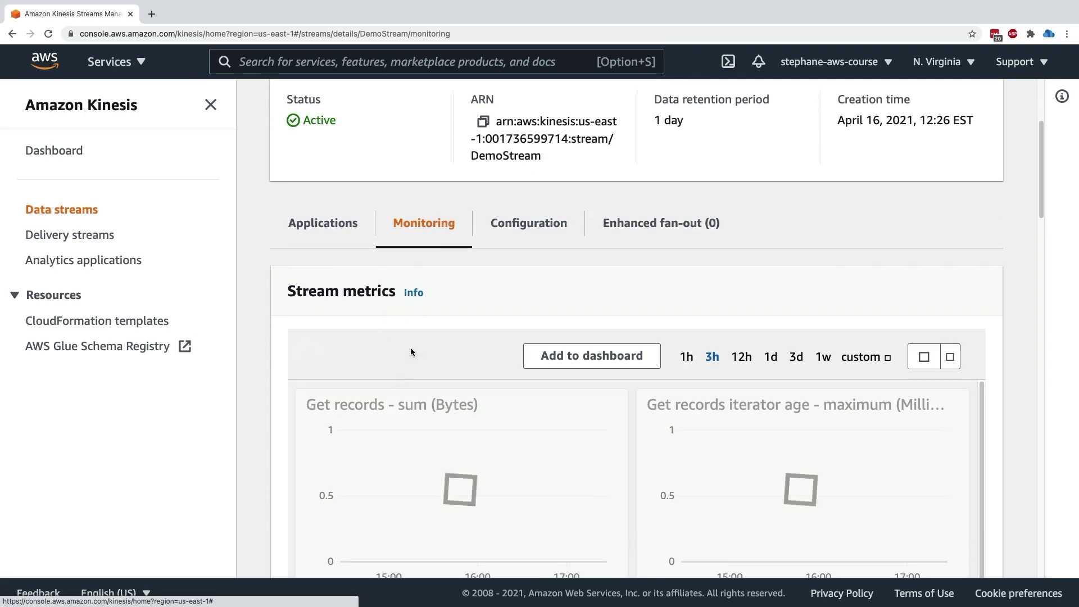The width and height of the screenshot is (1079, 607).
Task: Open the Services dropdown menu
Action: coord(116,62)
